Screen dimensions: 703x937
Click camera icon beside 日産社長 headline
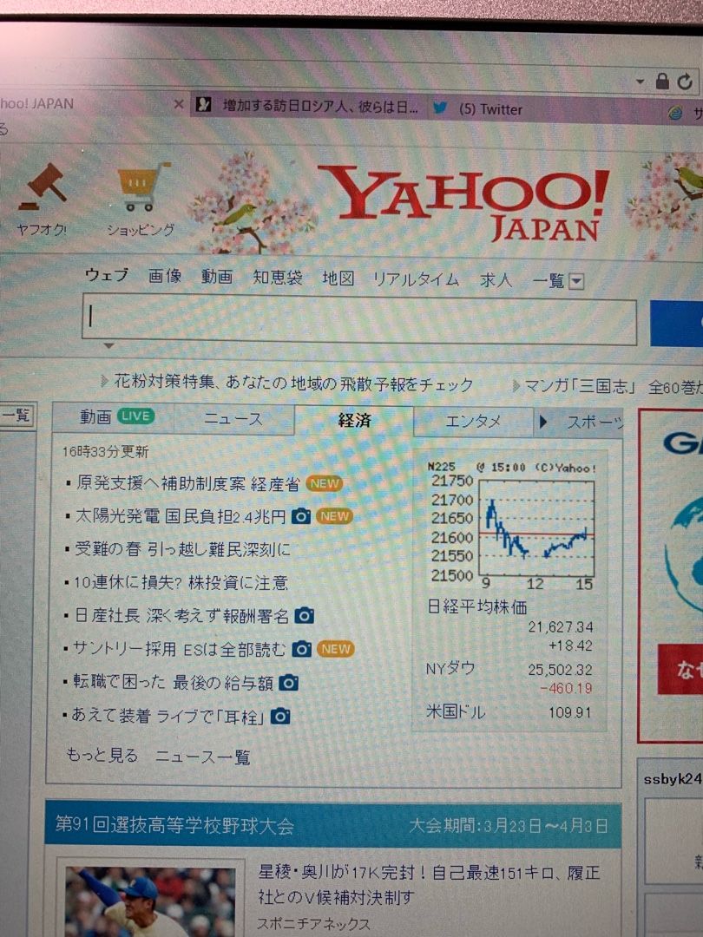coord(305,615)
